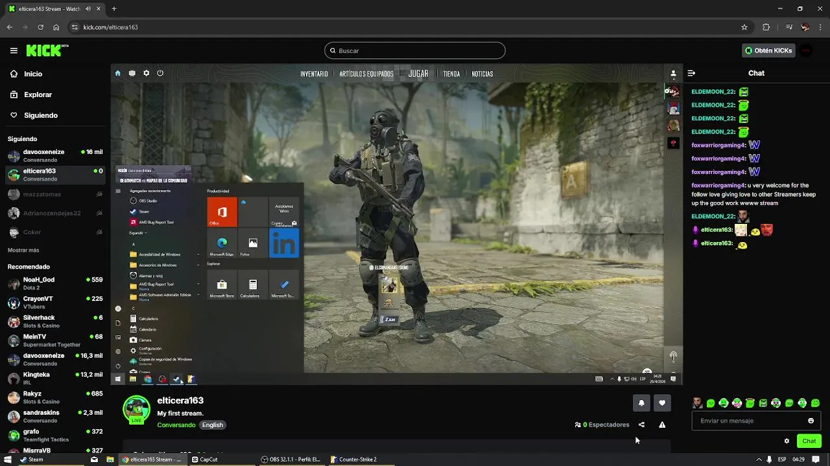Open the Chrome extensions puzzle icon
The width and height of the screenshot is (830, 466).
pyautogui.click(x=766, y=27)
